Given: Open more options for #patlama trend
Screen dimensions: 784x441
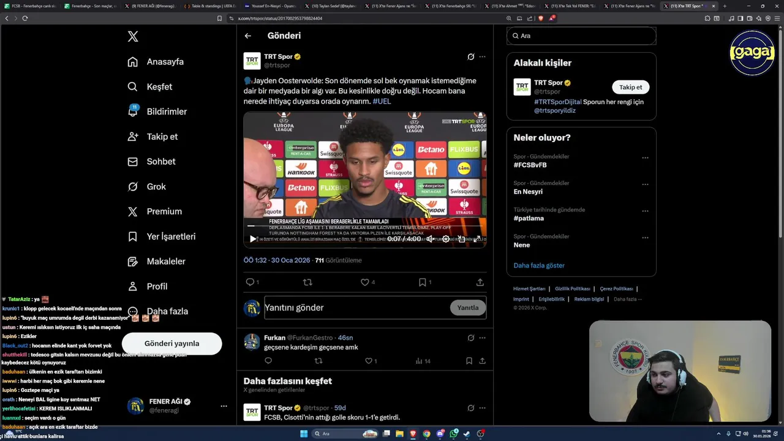Looking at the screenshot, I should click(645, 211).
